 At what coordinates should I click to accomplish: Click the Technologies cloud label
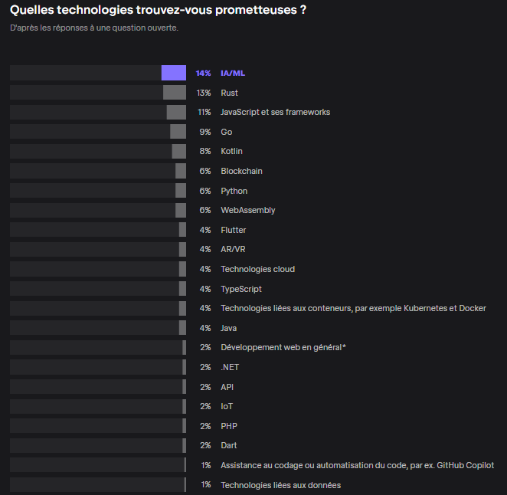(257, 269)
